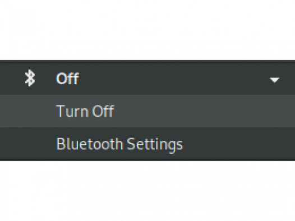Hide submenu with the small white triangle
This screenshot has height=221, width=295.
coord(274,80)
